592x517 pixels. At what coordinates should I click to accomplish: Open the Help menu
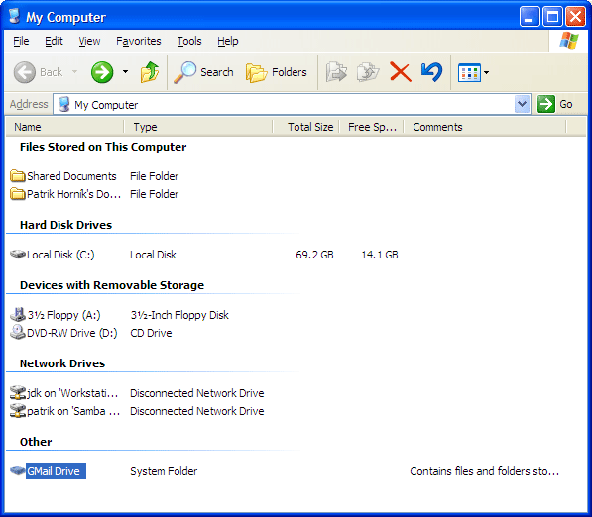point(228,41)
